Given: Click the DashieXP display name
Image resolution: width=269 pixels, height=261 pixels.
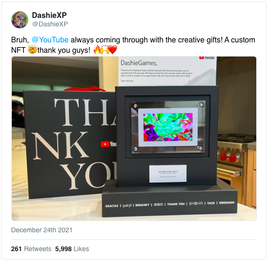Looking at the screenshot, I should 49,15.
